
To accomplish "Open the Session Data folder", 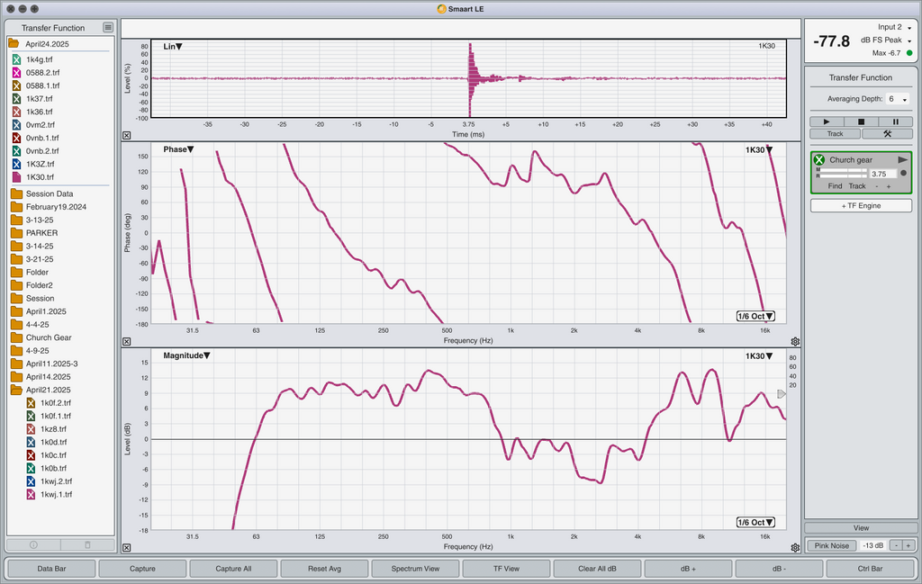I will coord(16,193).
